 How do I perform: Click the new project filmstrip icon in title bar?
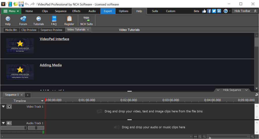click(10, 4)
